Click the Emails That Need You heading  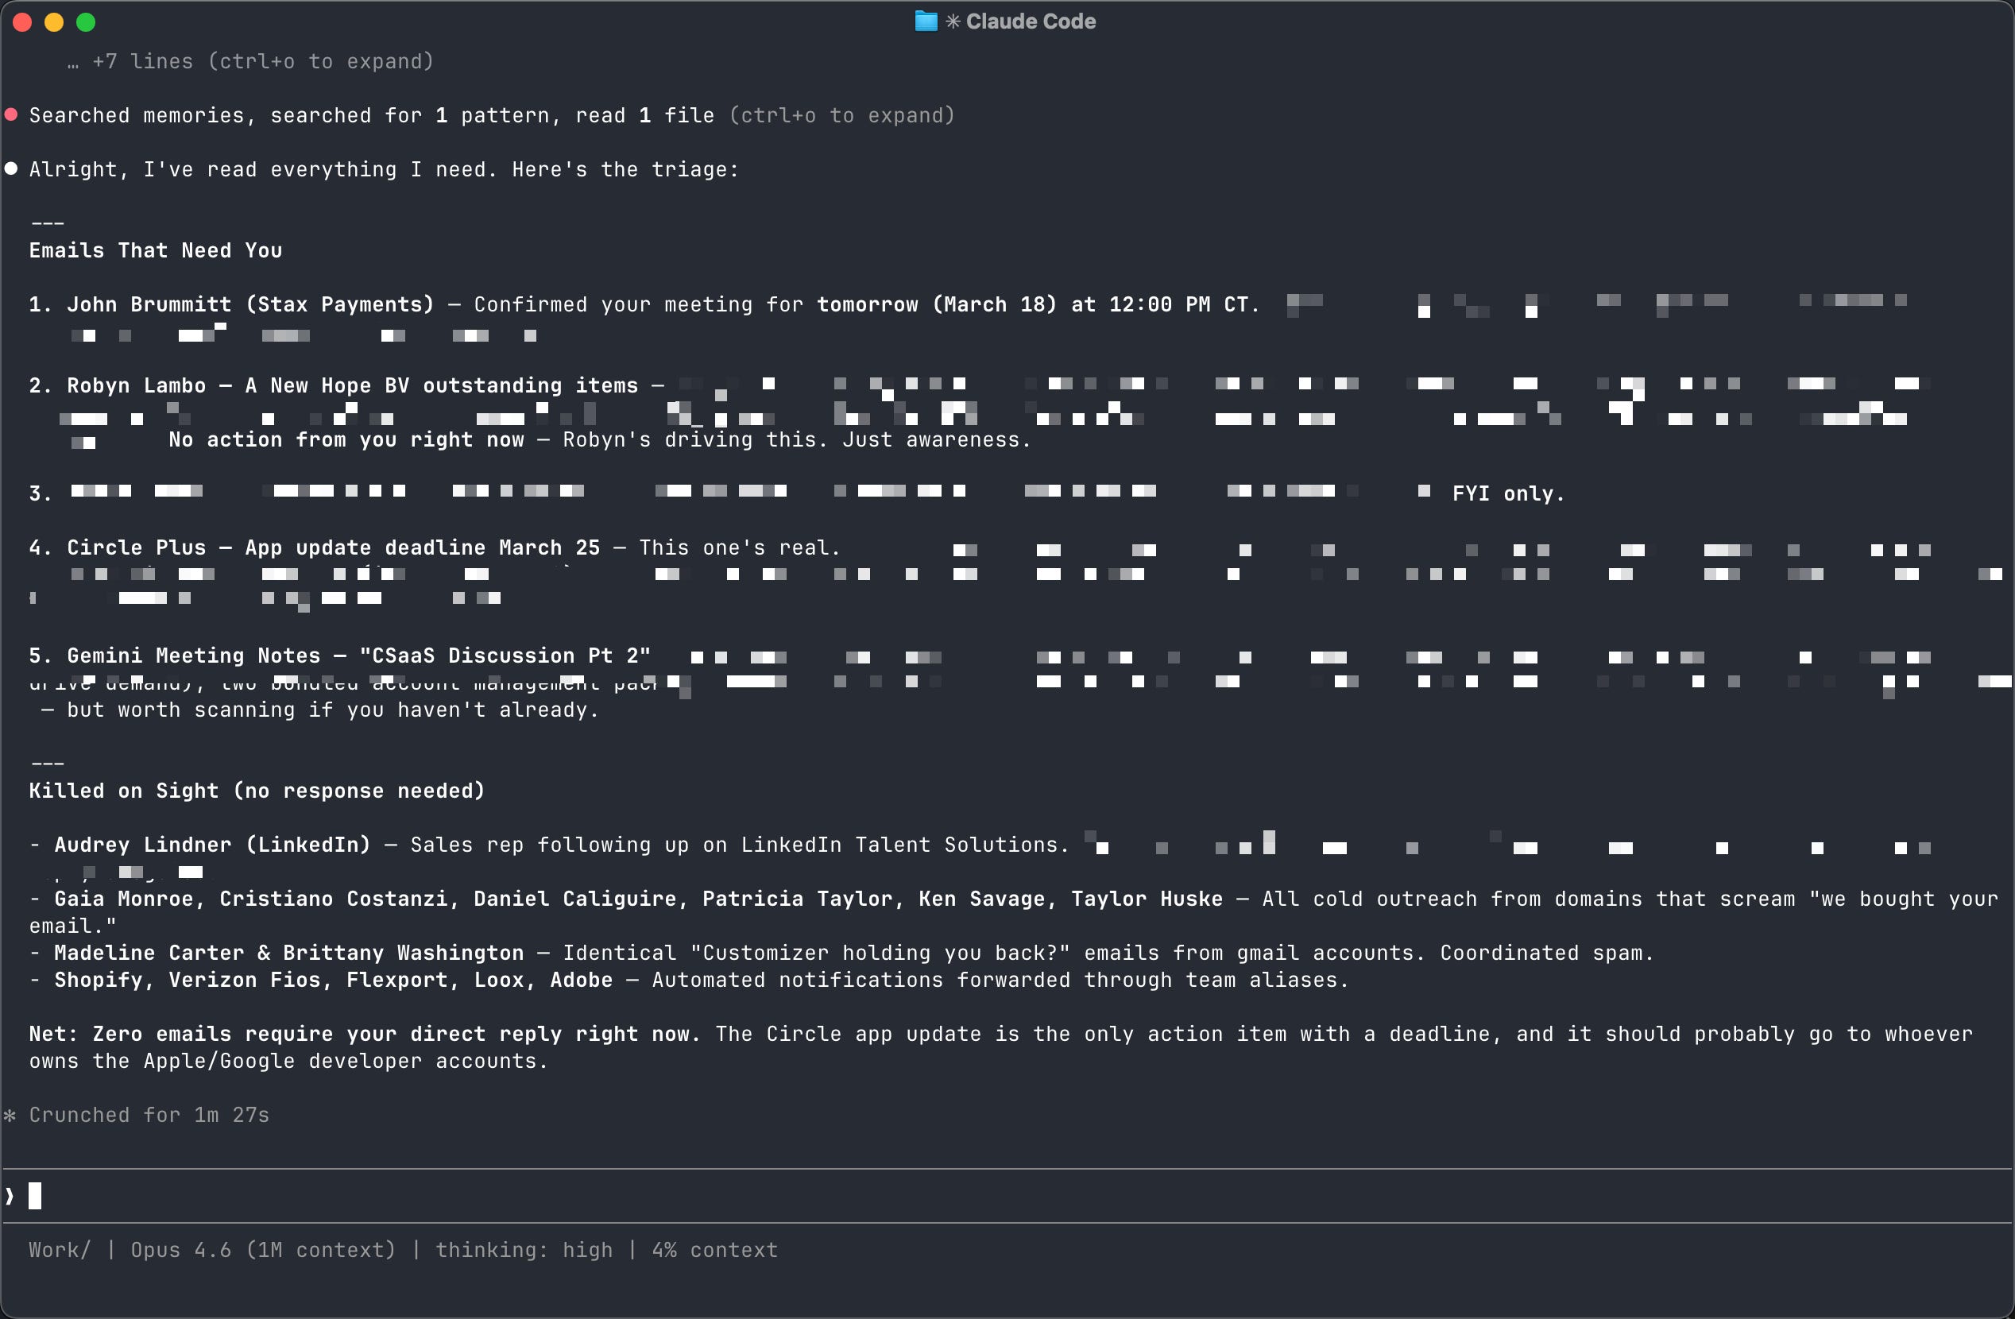[x=156, y=250]
